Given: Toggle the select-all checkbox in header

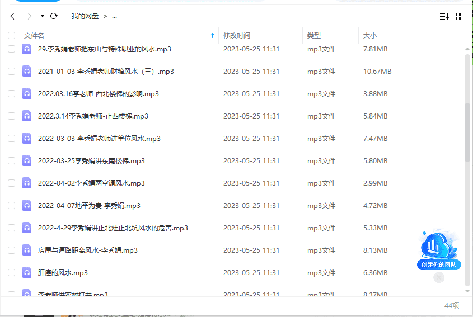Looking at the screenshot, I should coord(11,36).
